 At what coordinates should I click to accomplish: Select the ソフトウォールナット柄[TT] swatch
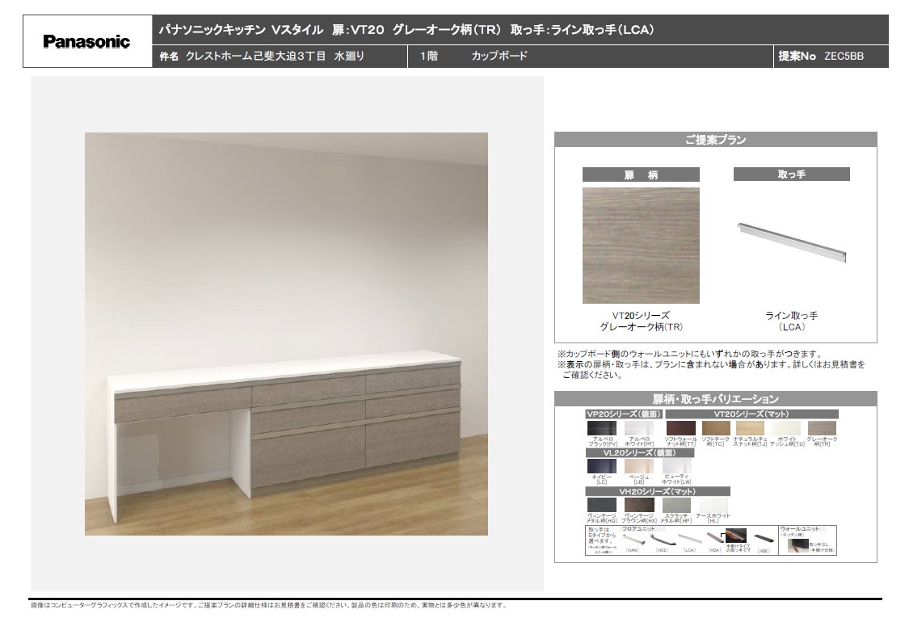(x=681, y=428)
